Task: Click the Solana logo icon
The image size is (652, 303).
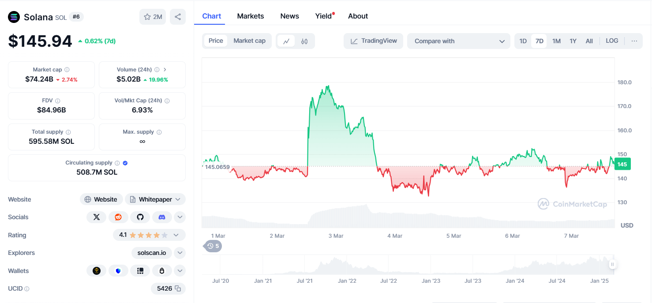Action: 14,17
